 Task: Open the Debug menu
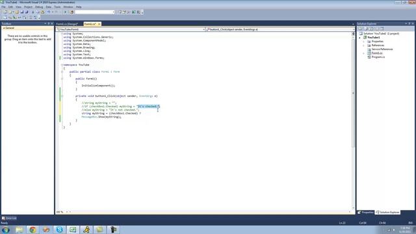point(39,7)
